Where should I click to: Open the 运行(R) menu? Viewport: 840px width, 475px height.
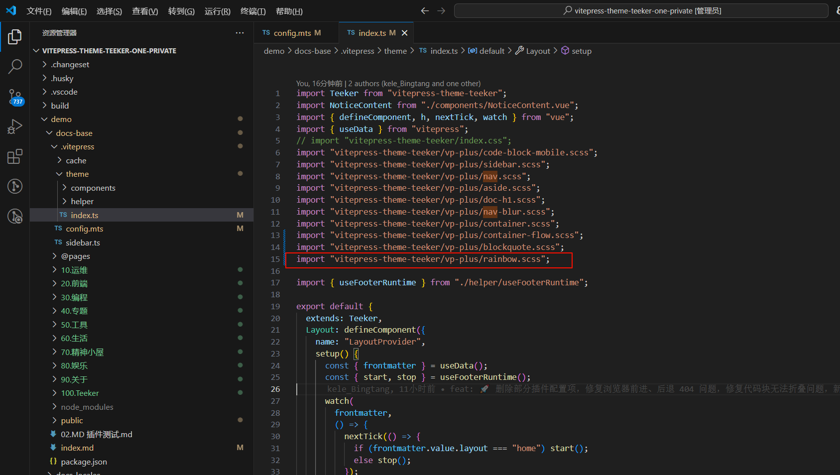pyautogui.click(x=218, y=11)
